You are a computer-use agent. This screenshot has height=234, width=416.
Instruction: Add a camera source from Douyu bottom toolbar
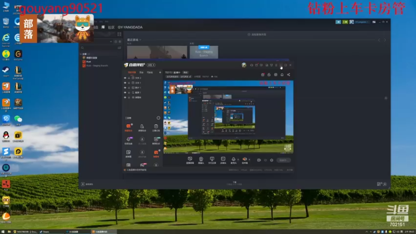pyautogui.click(x=201, y=159)
